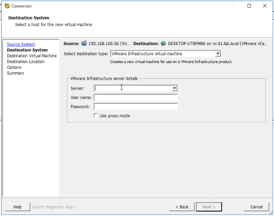Click the Use proxy mode label text
The height and width of the screenshot is (216, 274).
pyautogui.click(x=115, y=116)
